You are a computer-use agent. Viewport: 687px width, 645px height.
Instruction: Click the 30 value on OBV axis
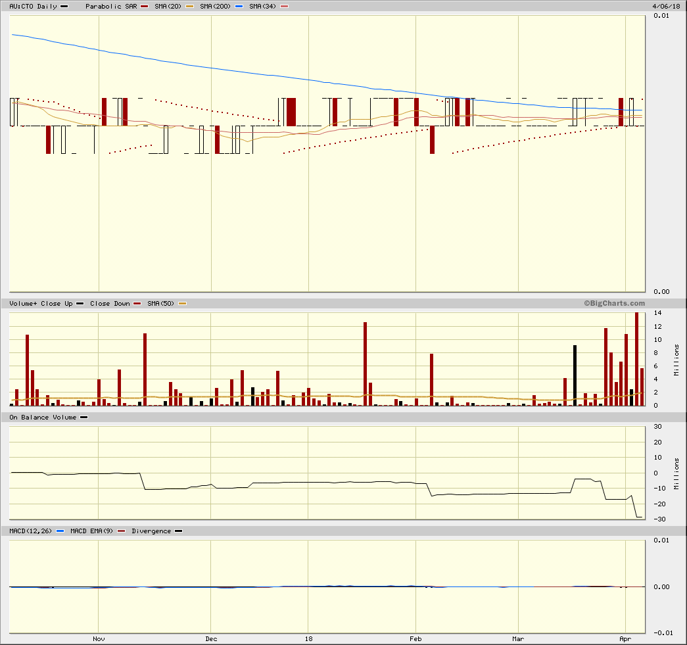coord(657,427)
